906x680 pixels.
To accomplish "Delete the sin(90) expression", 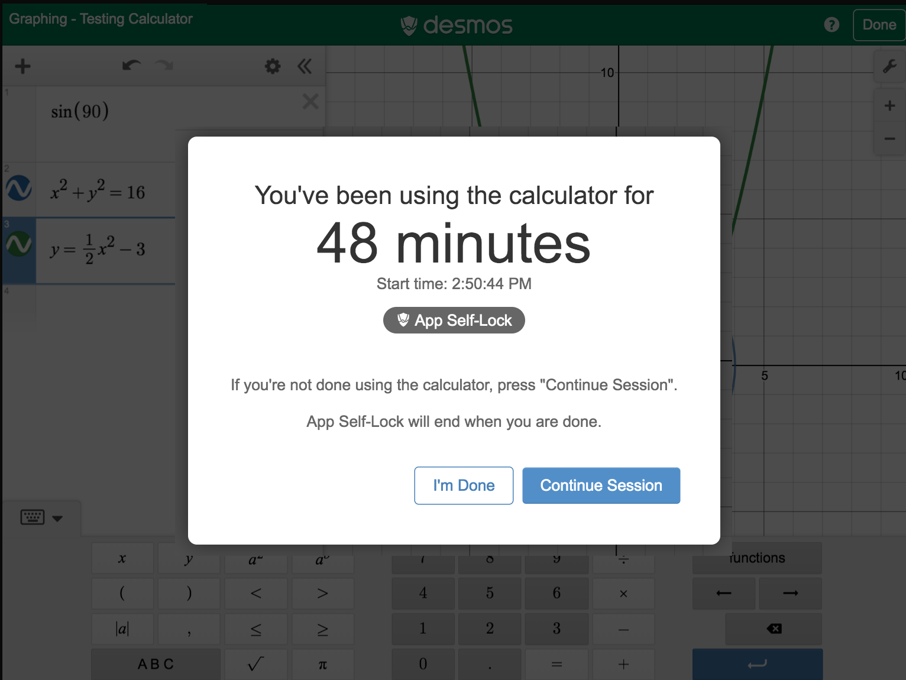I will click(310, 102).
